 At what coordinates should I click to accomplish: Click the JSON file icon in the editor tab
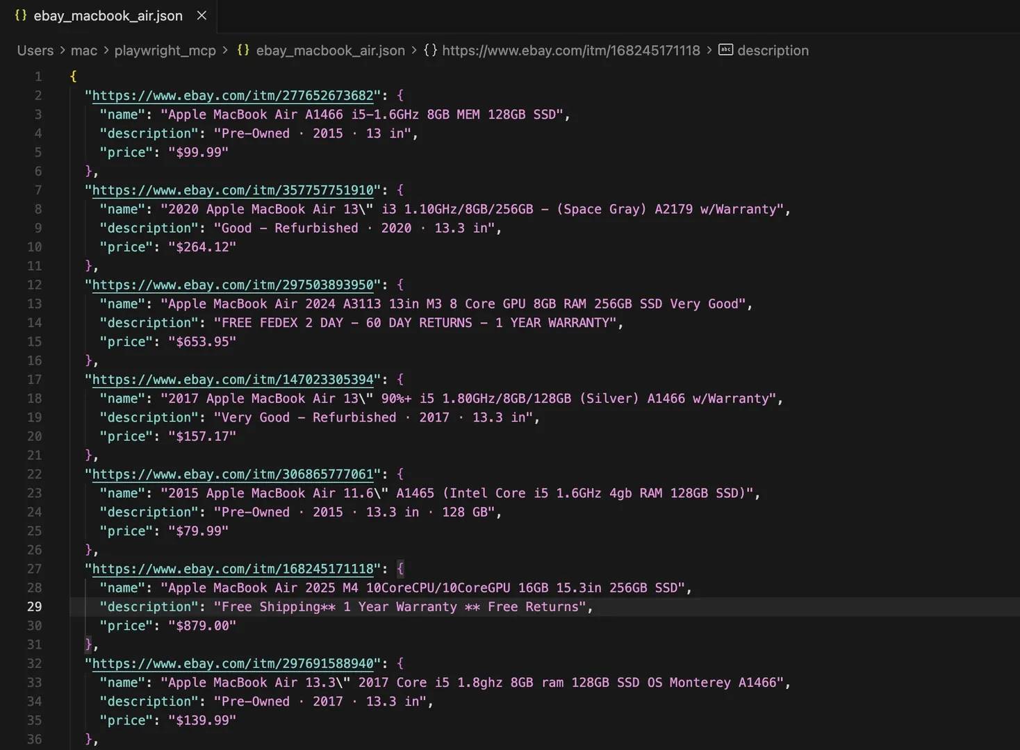21,15
